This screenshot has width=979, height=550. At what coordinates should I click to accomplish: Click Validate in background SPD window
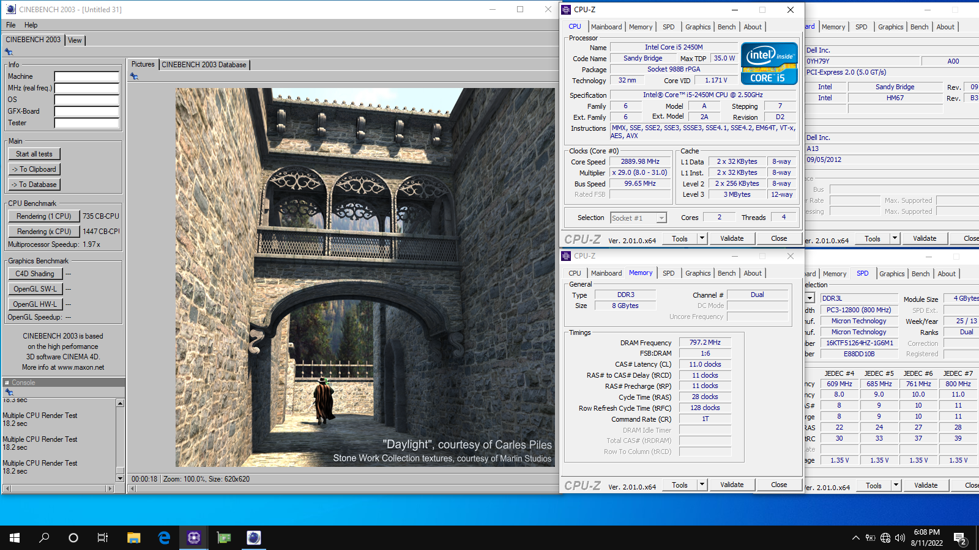pyautogui.click(x=926, y=485)
